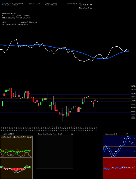Click the empty intraday trading price panel

click(54, 152)
